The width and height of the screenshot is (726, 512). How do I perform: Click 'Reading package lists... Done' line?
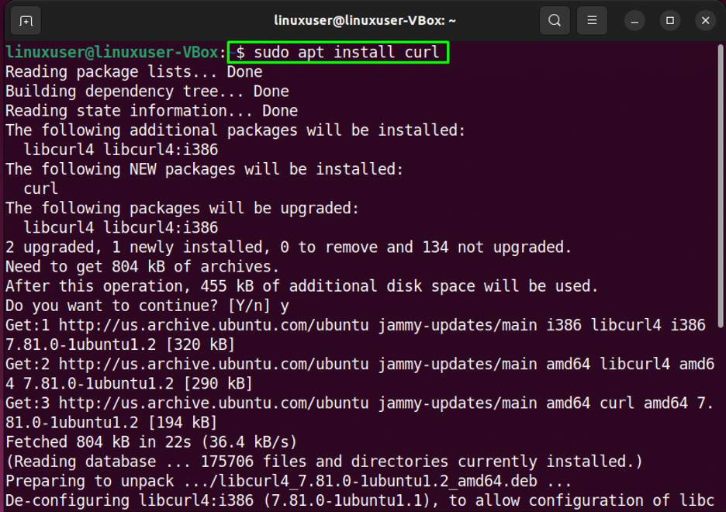tap(134, 71)
